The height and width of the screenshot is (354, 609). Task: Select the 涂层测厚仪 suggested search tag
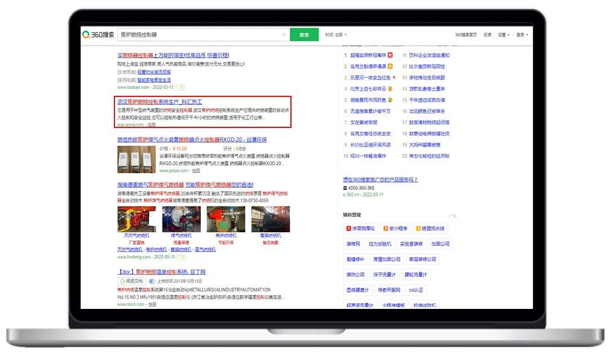click(361, 228)
